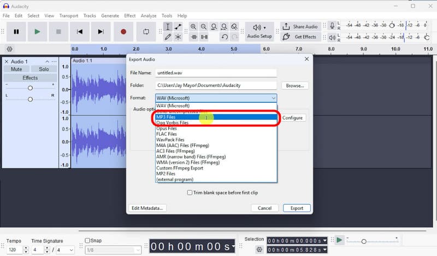Start playback with the green Play button
The image size is (437, 256).
point(37,32)
